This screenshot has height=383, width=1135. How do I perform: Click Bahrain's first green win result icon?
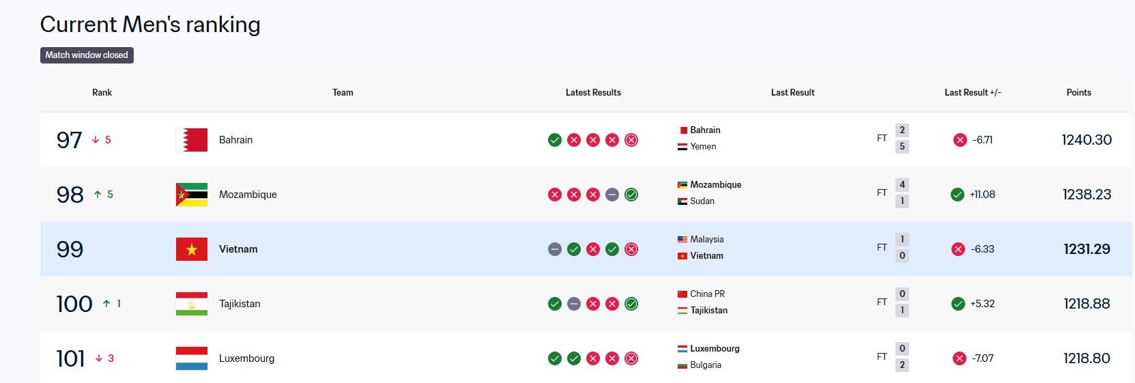(555, 140)
